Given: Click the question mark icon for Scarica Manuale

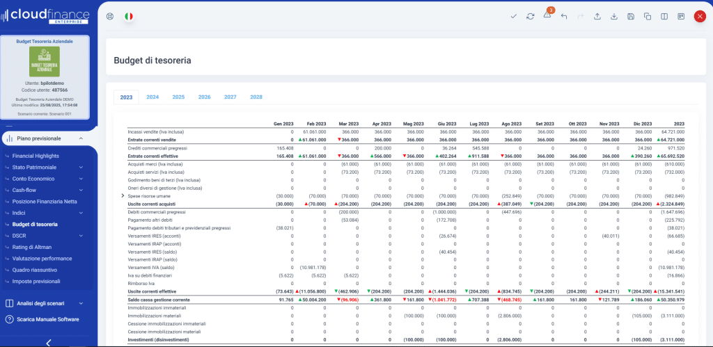Looking at the screenshot, I should click(9, 319).
